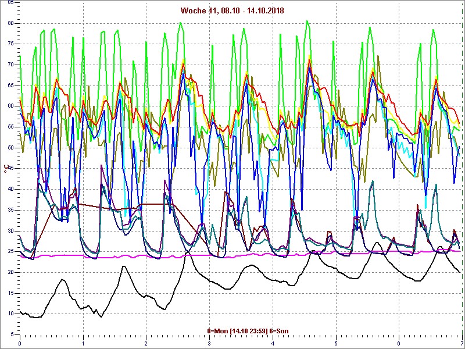The height and width of the screenshot is (349, 465).
Task: Click the "65" temperature axis label
Action: point(10,86)
